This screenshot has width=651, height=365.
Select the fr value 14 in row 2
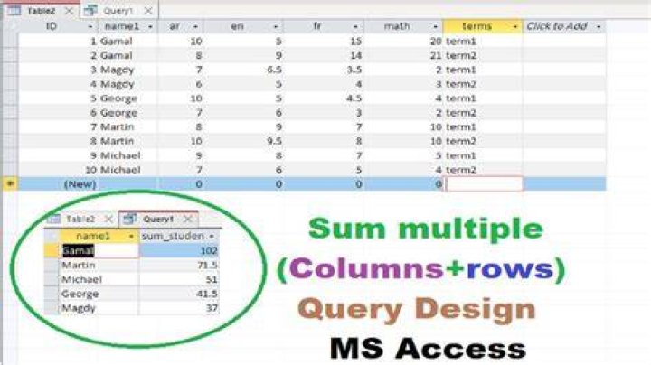pyautogui.click(x=356, y=55)
